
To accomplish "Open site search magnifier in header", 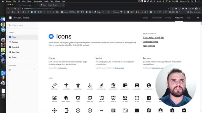I will (x=198, y=18).
